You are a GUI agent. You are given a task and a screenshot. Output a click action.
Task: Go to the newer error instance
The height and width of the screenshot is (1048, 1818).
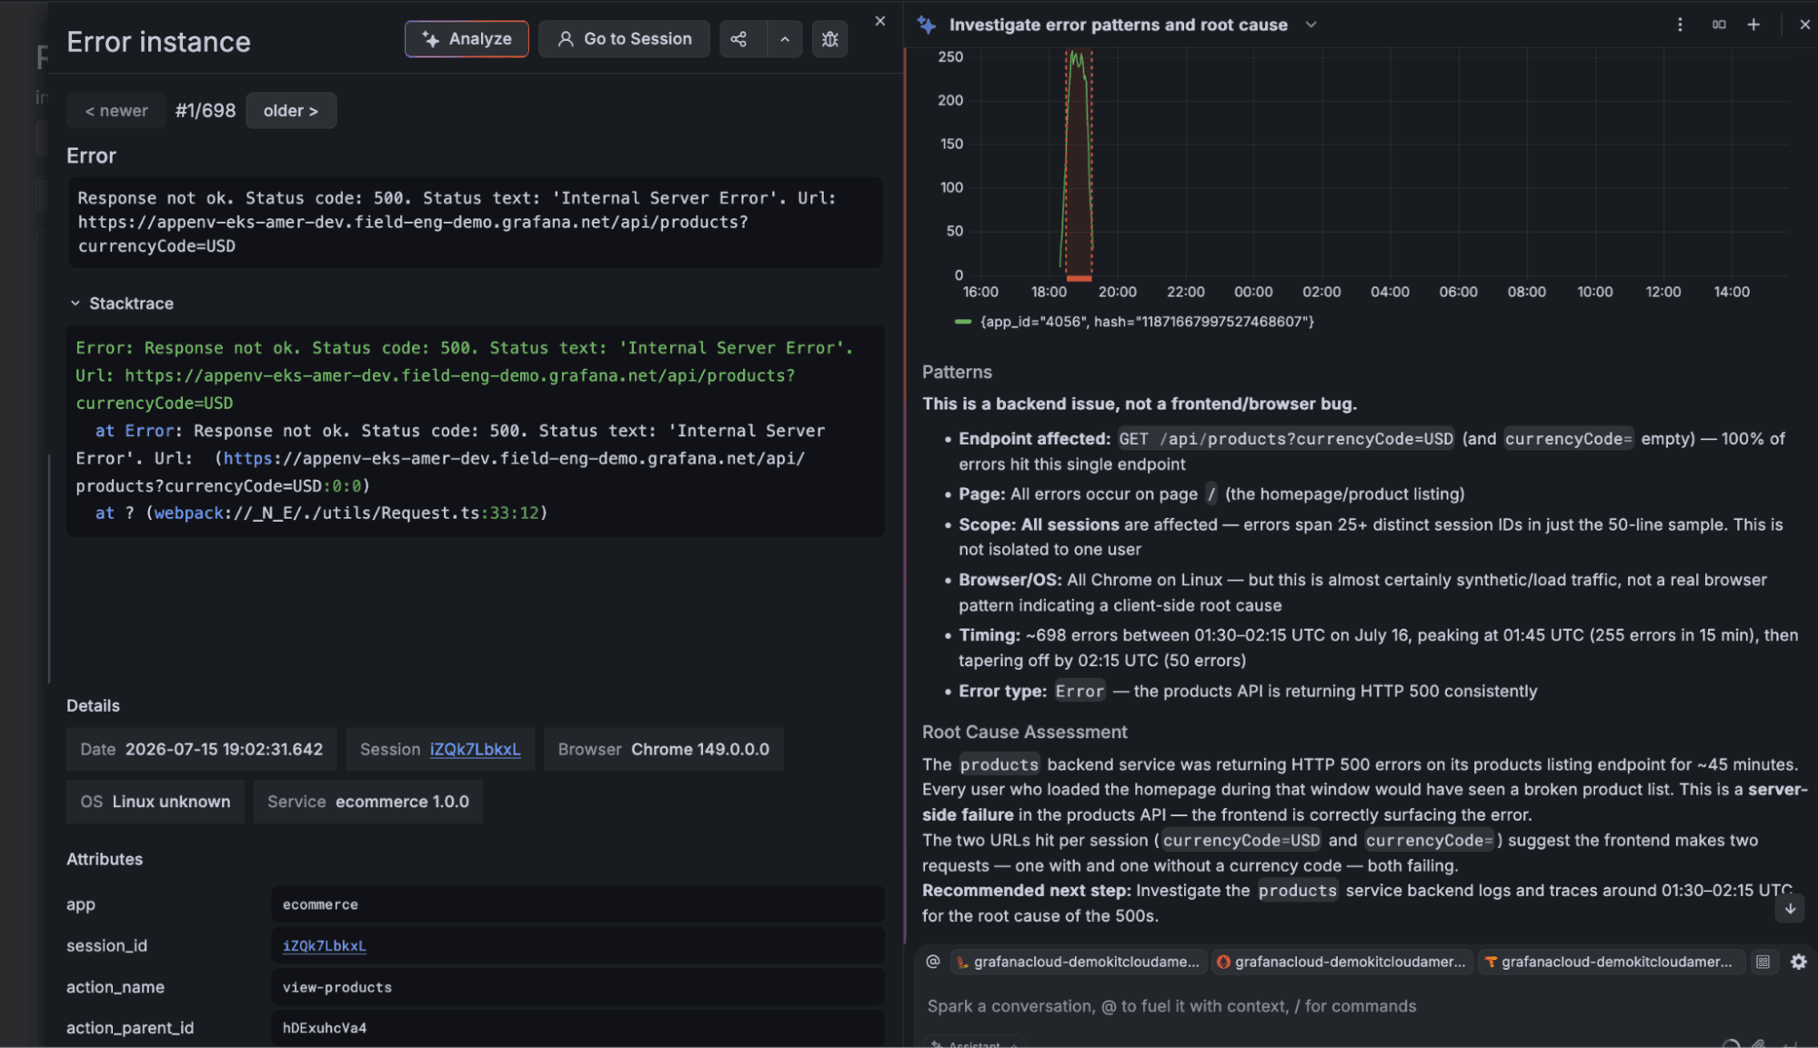(116, 111)
